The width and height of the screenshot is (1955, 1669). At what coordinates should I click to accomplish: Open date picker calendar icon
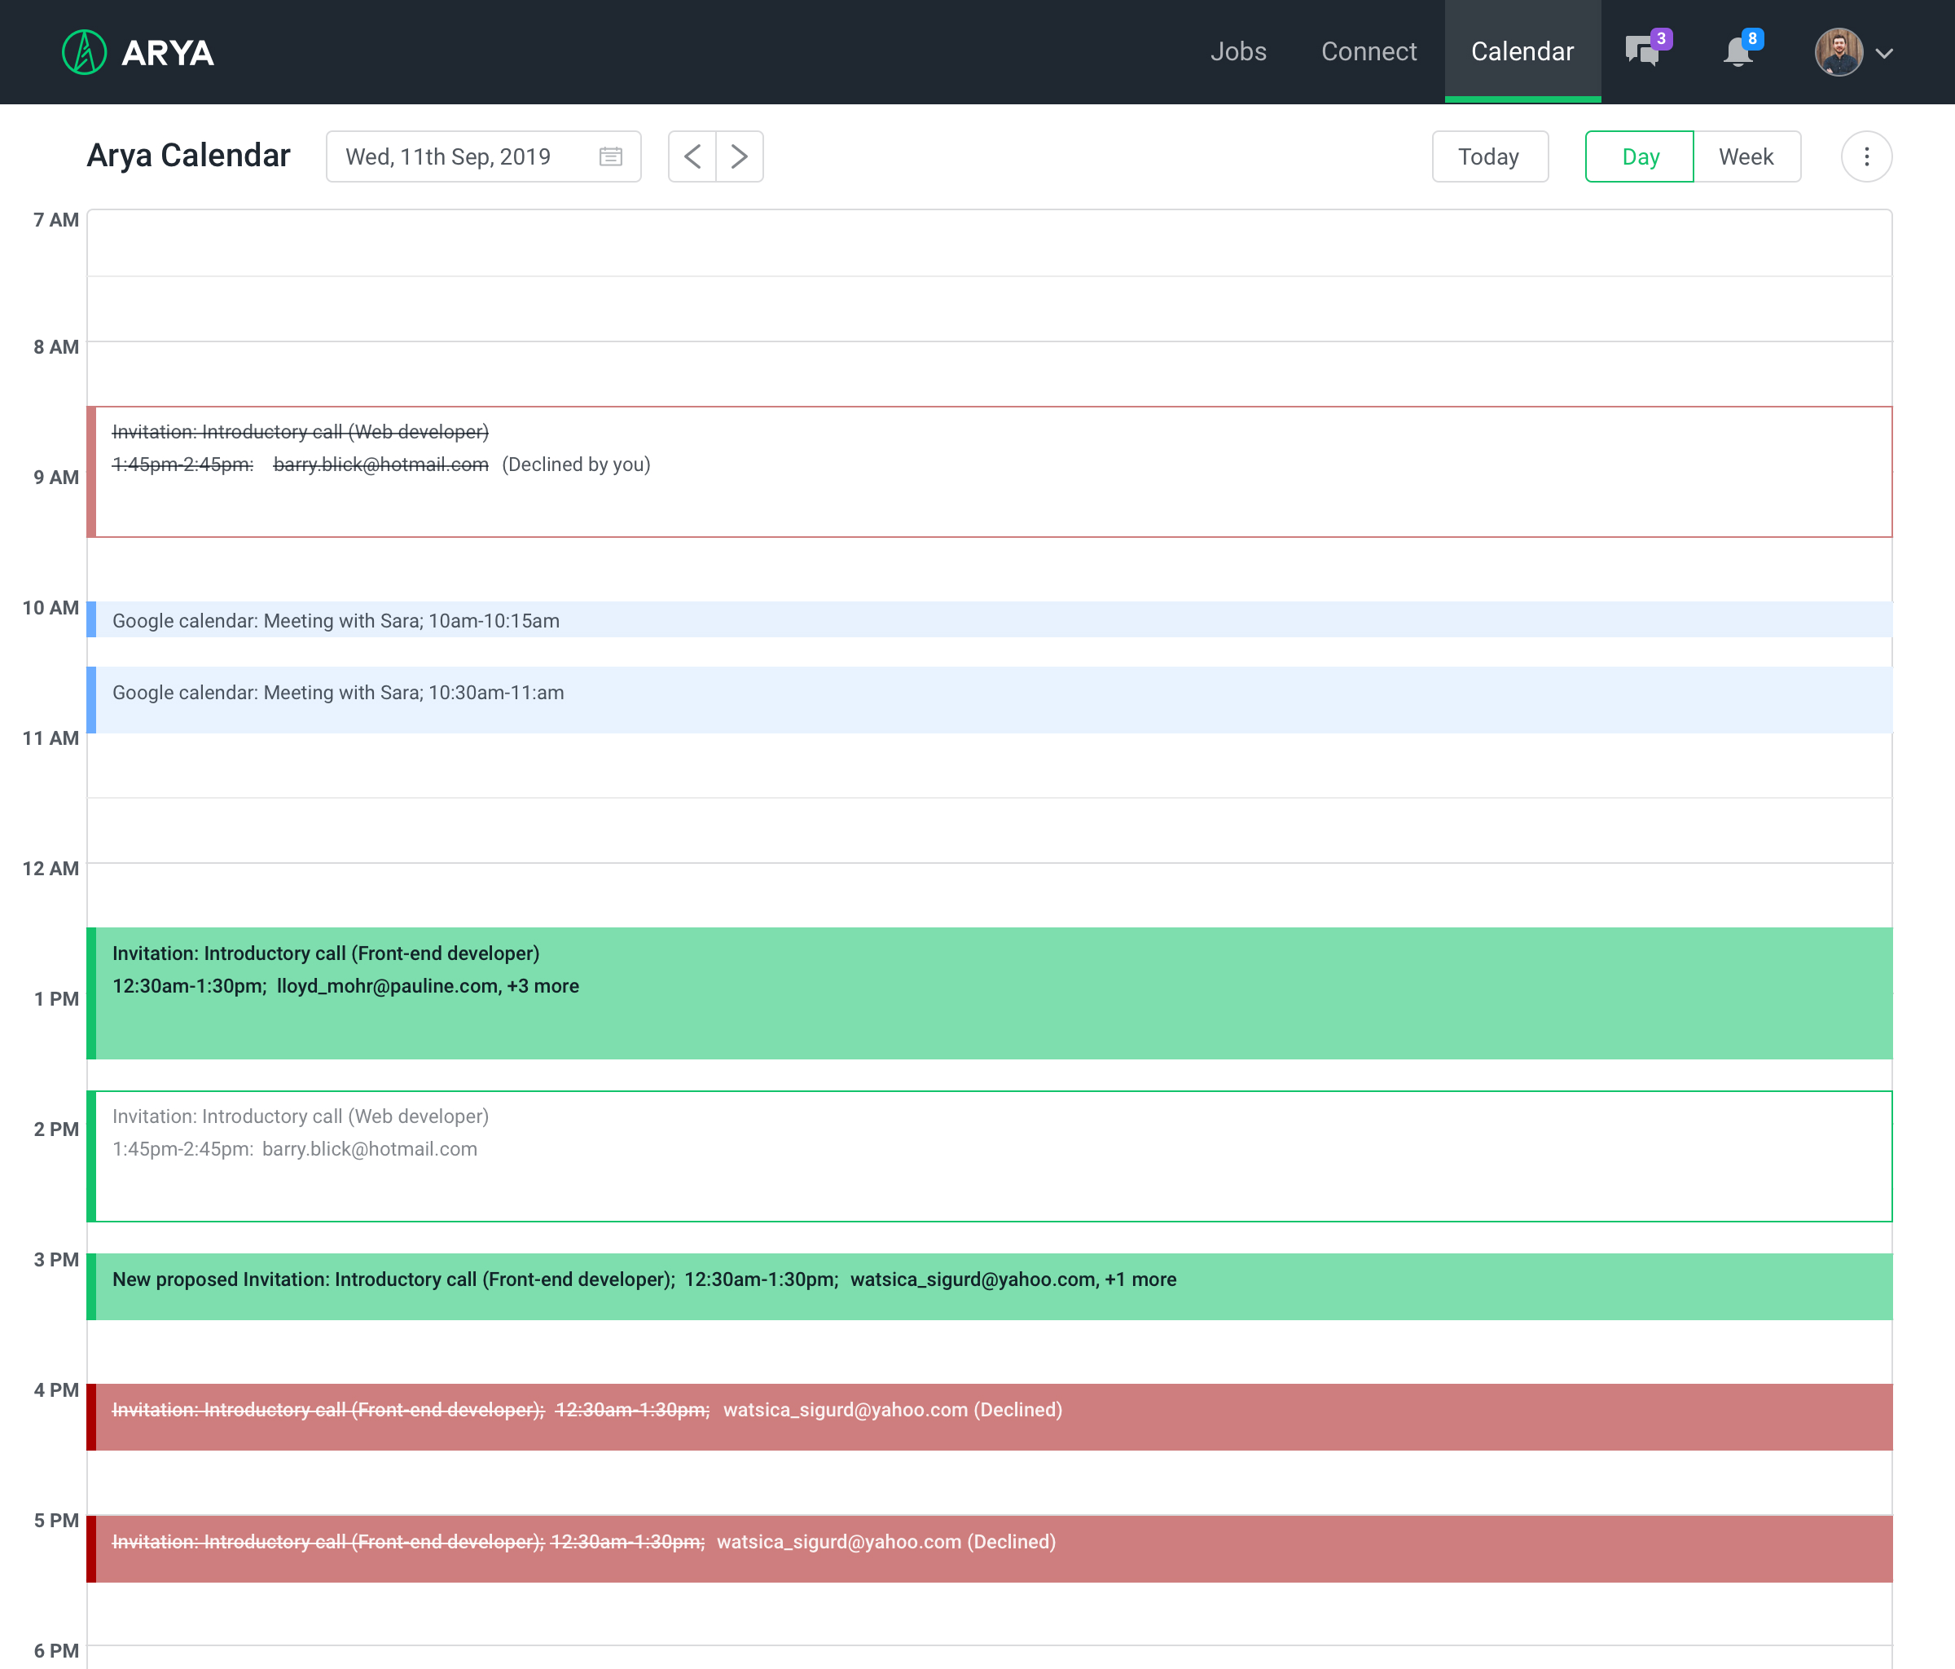coord(610,156)
